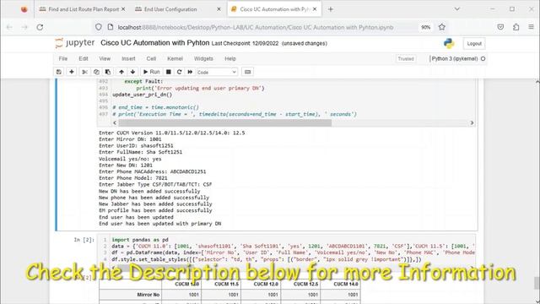The image size is (540, 304).
Task: Open the View menu
Action: pos(105,58)
